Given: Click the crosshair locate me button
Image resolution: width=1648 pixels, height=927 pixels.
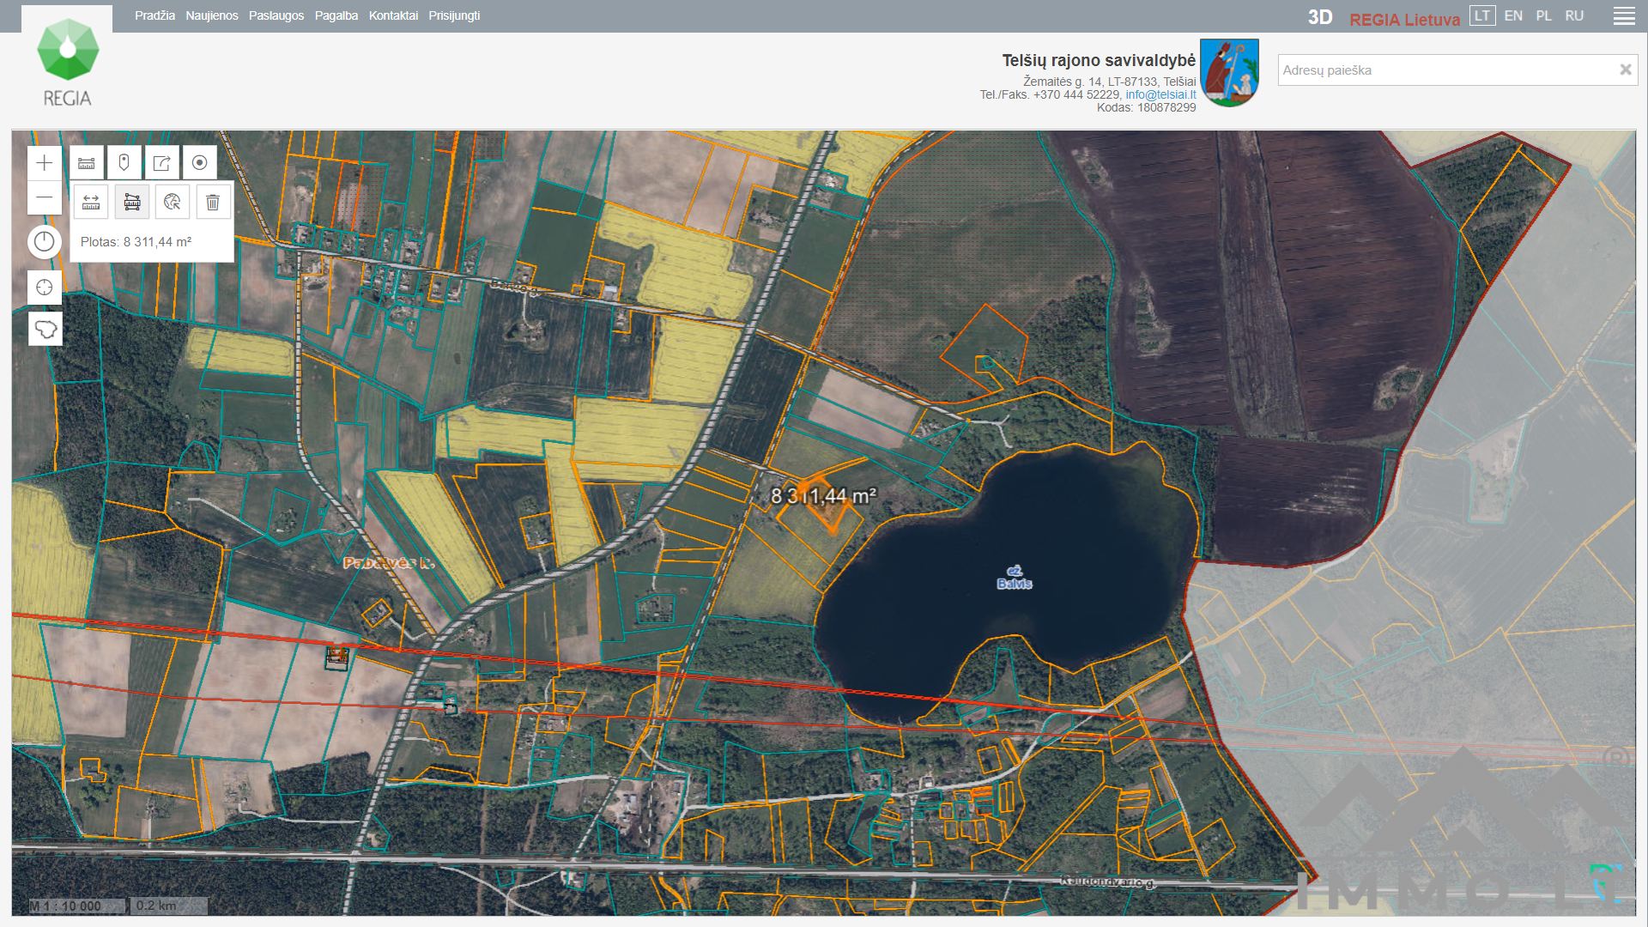Looking at the screenshot, I should point(45,288).
